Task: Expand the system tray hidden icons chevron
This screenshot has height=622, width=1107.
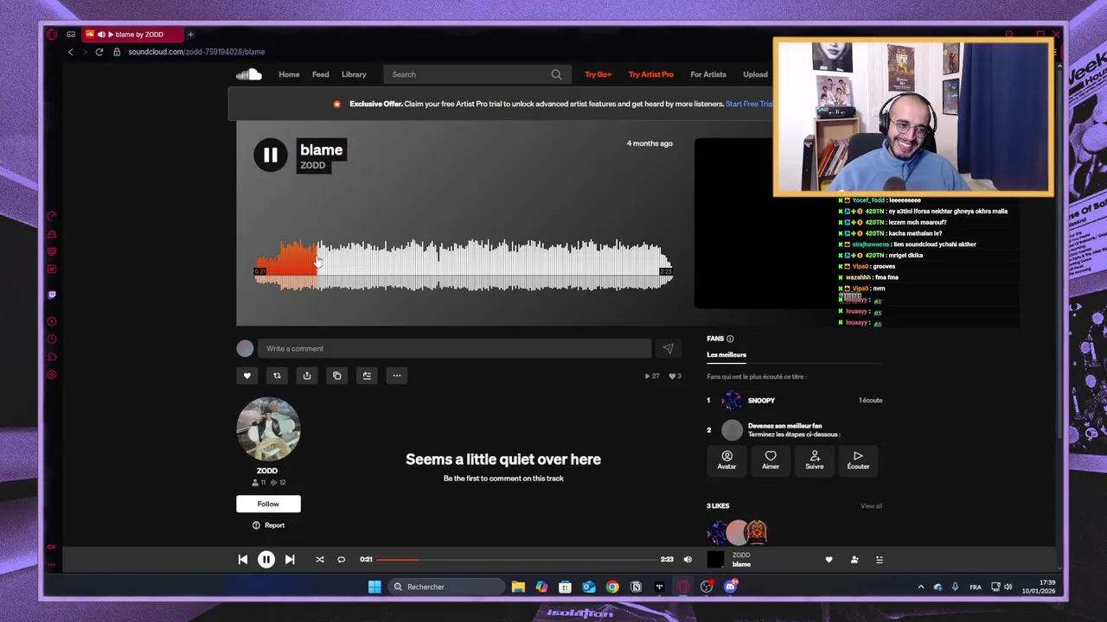Action: [x=920, y=587]
